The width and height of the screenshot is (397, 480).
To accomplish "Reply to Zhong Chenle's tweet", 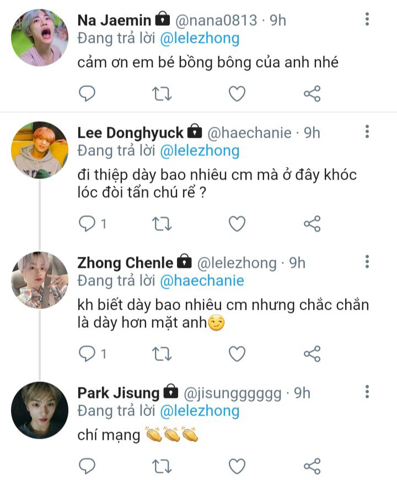I will pyautogui.click(x=87, y=354).
